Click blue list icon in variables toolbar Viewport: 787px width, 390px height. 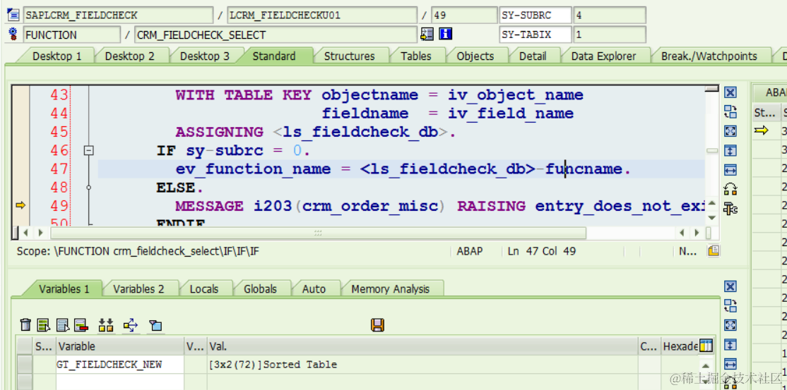[x=63, y=325]
